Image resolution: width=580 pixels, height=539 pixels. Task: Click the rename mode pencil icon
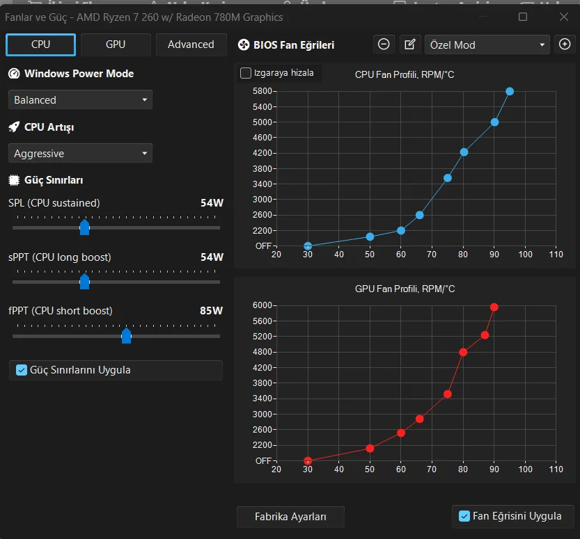click(410, 45)
